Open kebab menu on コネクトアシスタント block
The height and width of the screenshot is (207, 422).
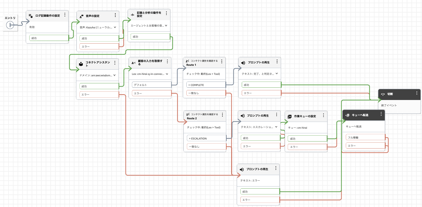(x=115, y=63)
